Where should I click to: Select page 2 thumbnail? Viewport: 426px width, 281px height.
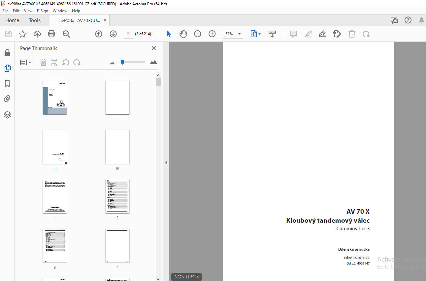(x=117, y=196)
